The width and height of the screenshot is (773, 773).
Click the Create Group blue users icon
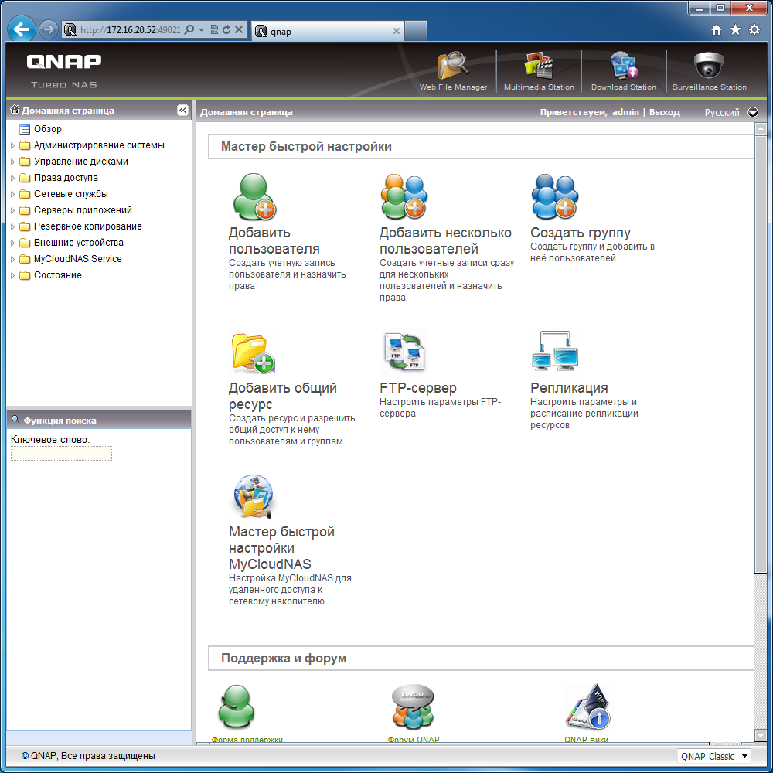coord(554,196)
